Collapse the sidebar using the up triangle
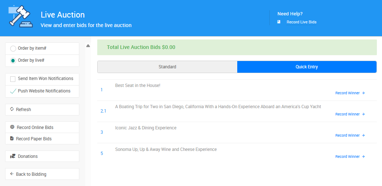382x186 pixels. coord(88,46)
